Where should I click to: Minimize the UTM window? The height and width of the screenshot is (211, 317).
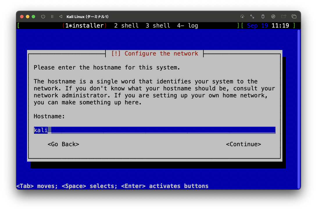(x=27, y=17)
